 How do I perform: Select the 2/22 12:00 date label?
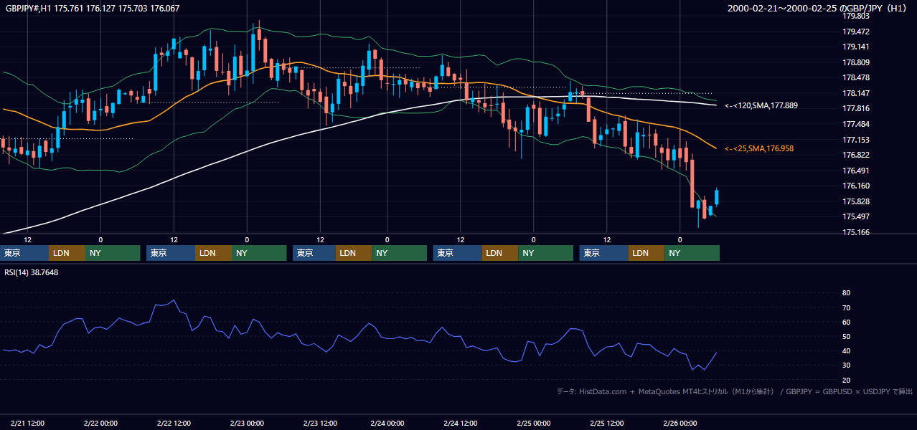tap(174, 423)
